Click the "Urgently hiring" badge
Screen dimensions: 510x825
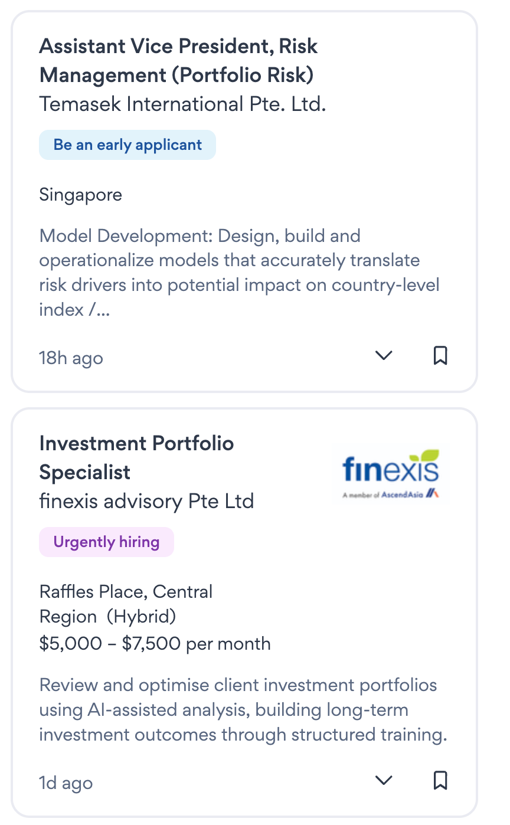[106, 542]
